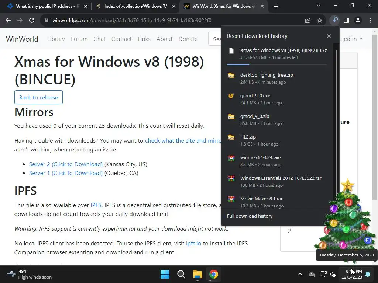Screen dimensions: 378x283
Task: Open taskbar Search
Action: click(181, 274)
